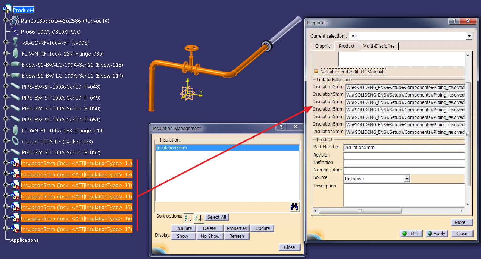
Task: Click the gasket icon for Gasket-023
Action: (x=15, y=141)
